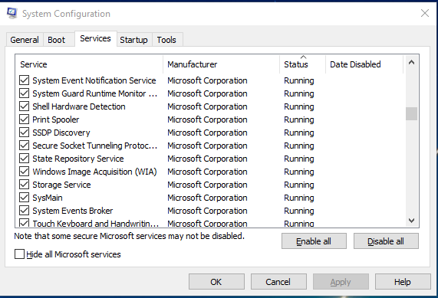
Task: Click Running status of State Repository Service
Action: [x=299, y=159]
